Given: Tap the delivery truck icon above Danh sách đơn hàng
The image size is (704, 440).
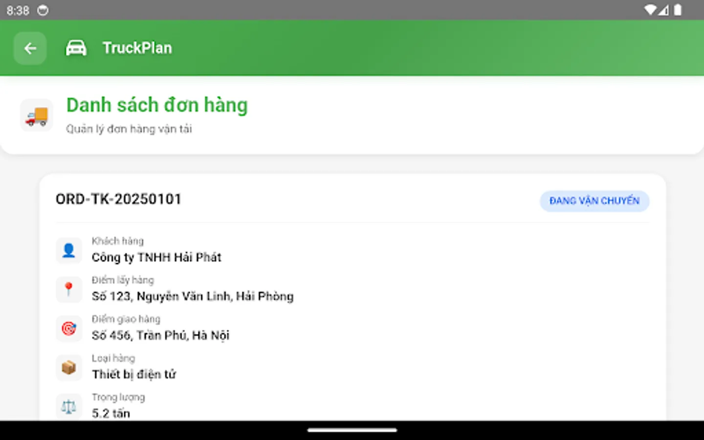Looking at the screenshot, I should click(x=37, y=115).
